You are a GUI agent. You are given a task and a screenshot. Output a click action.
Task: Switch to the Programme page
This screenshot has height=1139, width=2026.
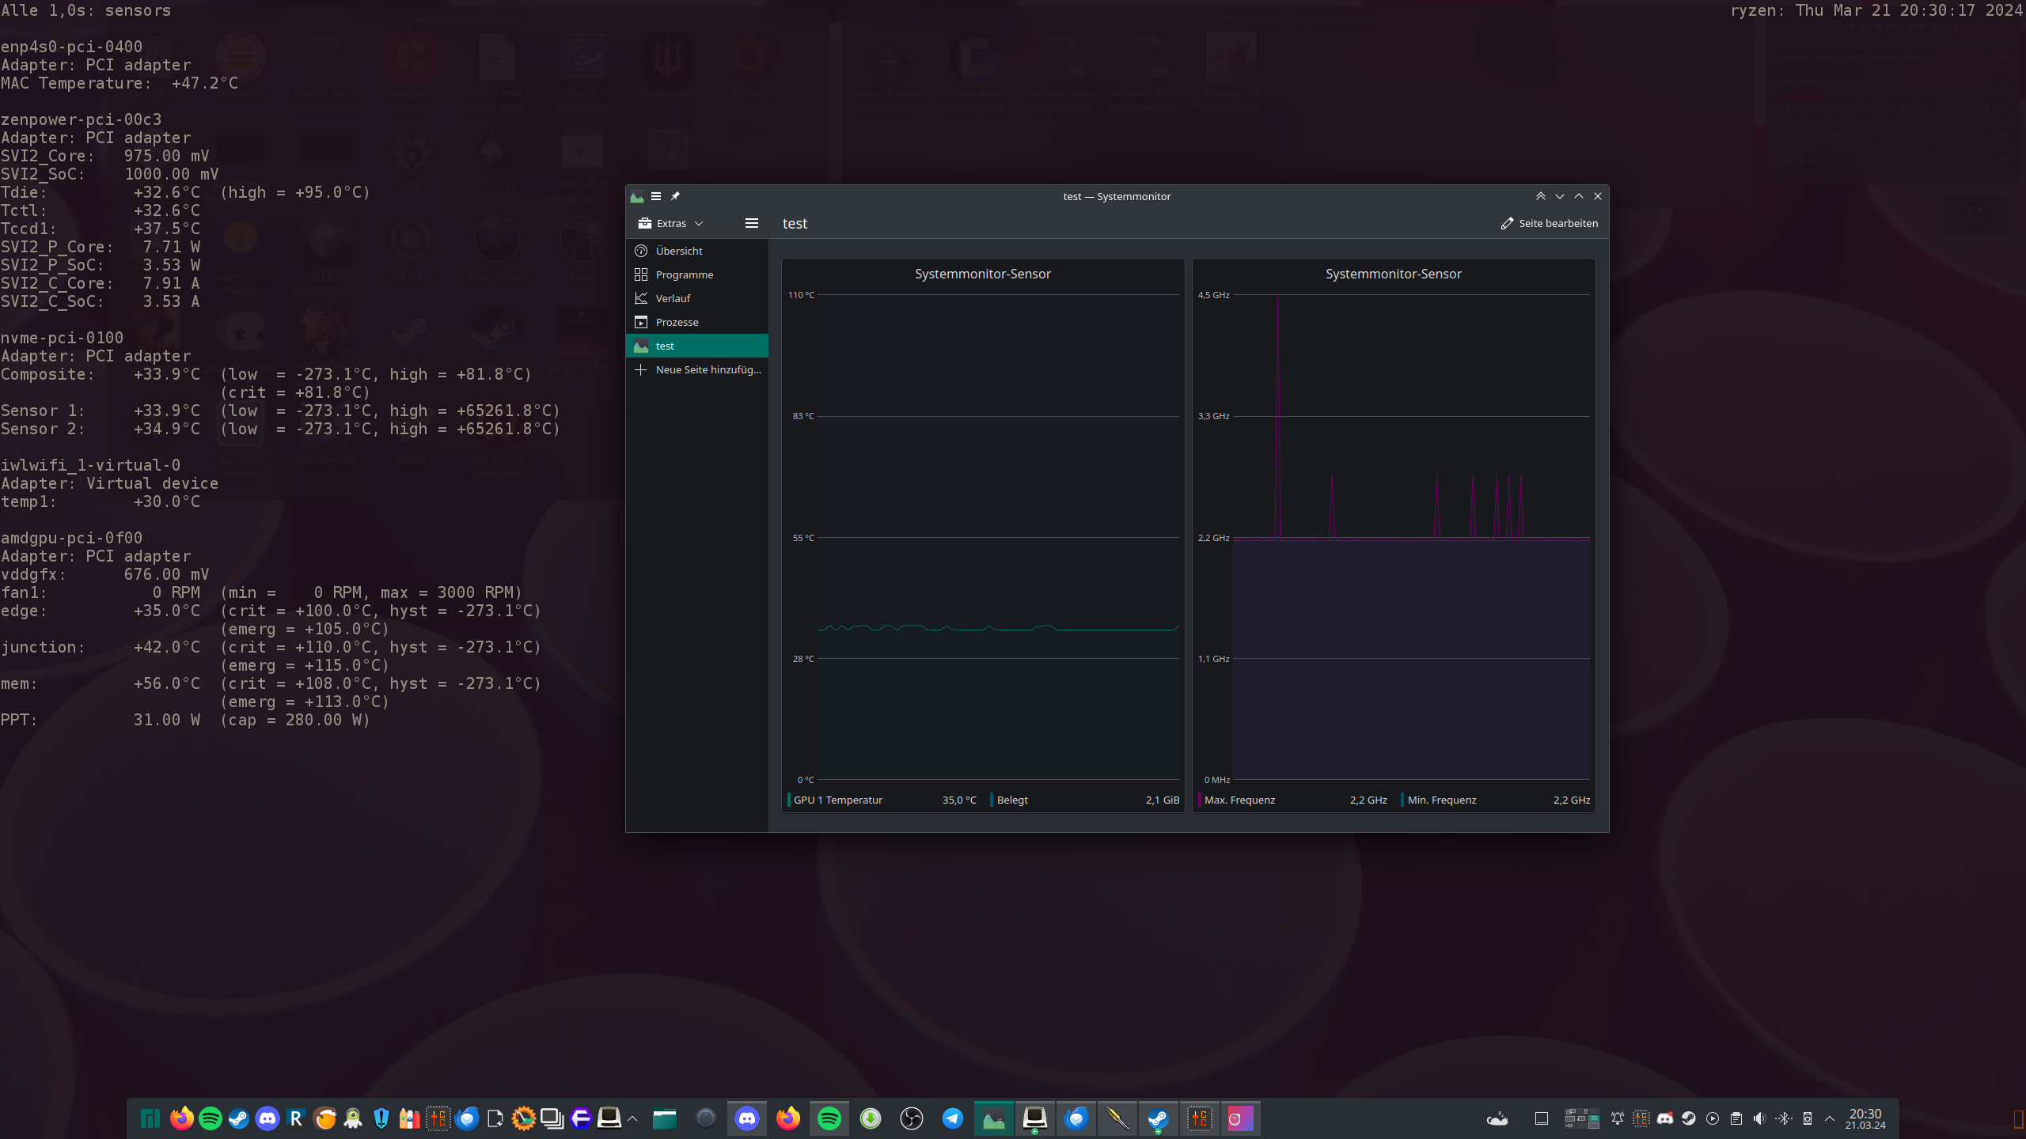(x=684, y=274)
